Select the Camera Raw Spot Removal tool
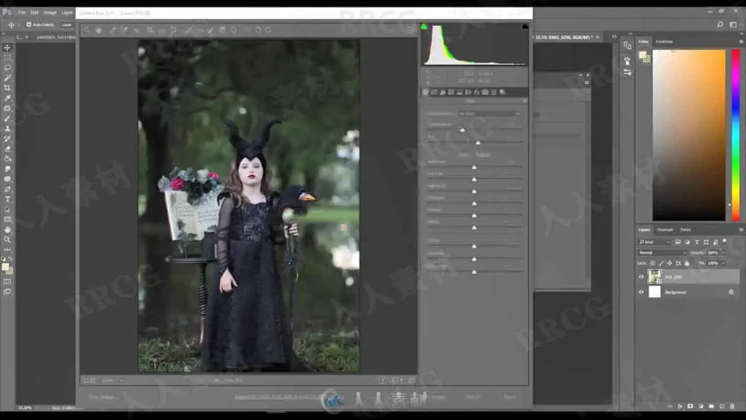The width and height of the screenshot is (746, 420). coord(188,30)
